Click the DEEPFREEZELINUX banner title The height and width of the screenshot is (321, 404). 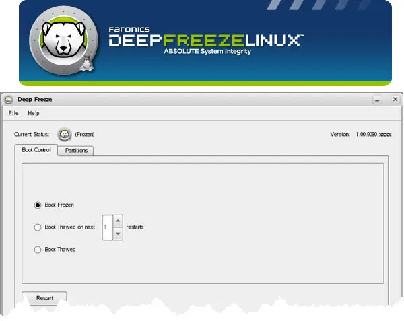[x=206, y=40]
